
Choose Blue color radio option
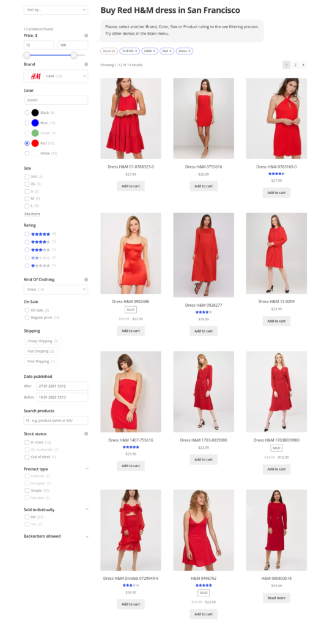click(27, 122)
